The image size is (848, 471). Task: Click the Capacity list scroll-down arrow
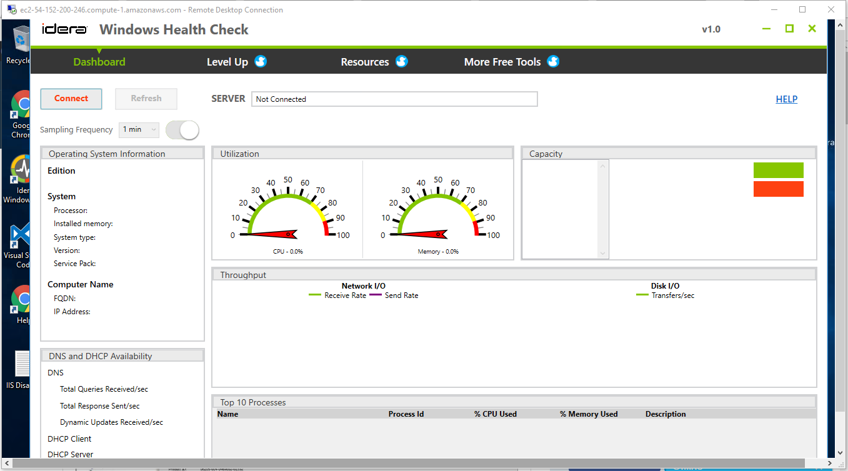pos(603,253)
